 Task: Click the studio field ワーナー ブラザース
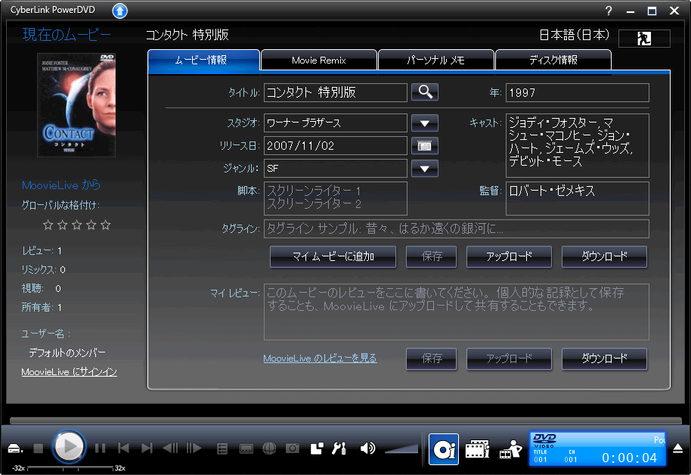(x=336, y=123)
